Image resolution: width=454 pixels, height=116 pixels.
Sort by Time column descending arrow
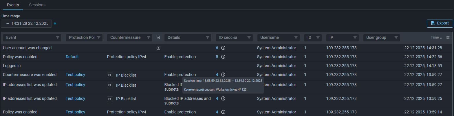click(441, 38)
